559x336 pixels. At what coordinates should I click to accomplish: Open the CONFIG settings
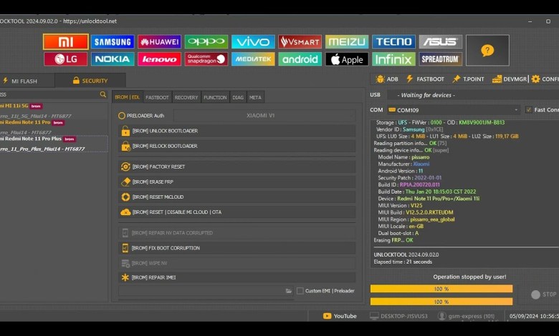(x=545, y=79)
